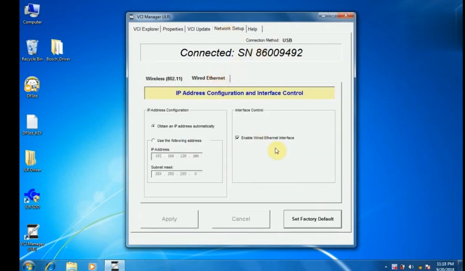Click the IP Address input field
Image resolution: width=465 pixels, height=271 pixels.
pos(177,156)
